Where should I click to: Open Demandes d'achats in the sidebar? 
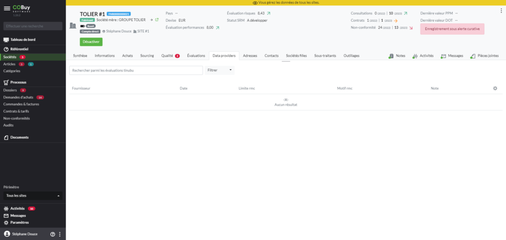click(x=19, y=97)
